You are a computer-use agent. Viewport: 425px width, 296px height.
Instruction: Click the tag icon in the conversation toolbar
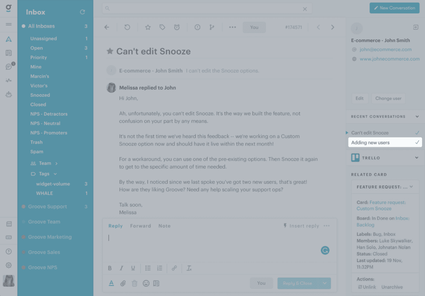(162, 27)
